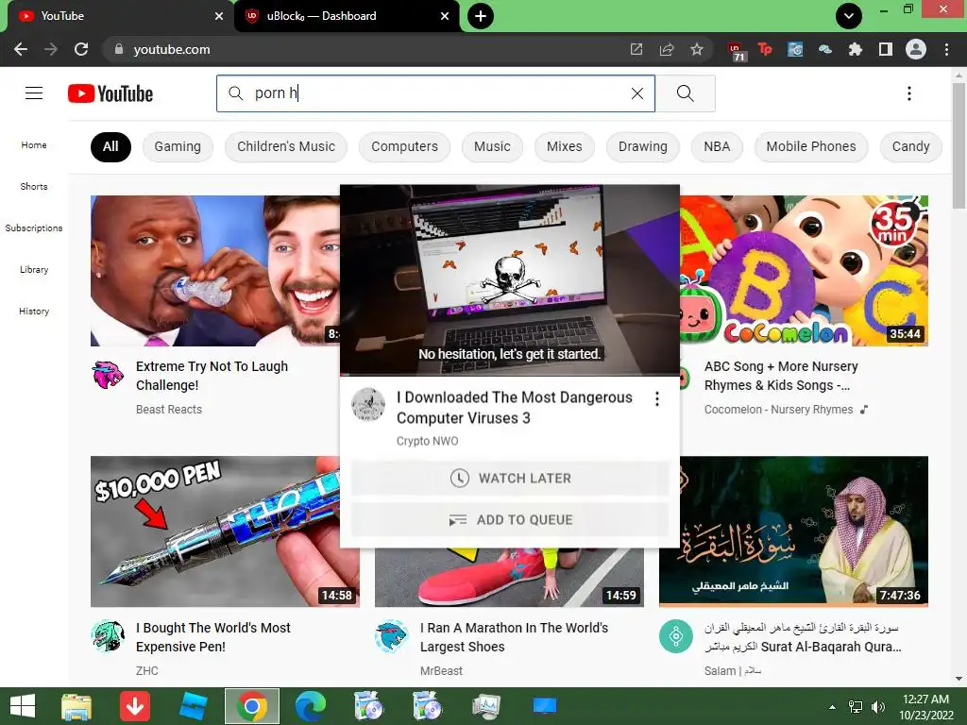Open Subscriptions in sidebar
967x725 pixels.
pyautogui.click(x=34, y=228)
